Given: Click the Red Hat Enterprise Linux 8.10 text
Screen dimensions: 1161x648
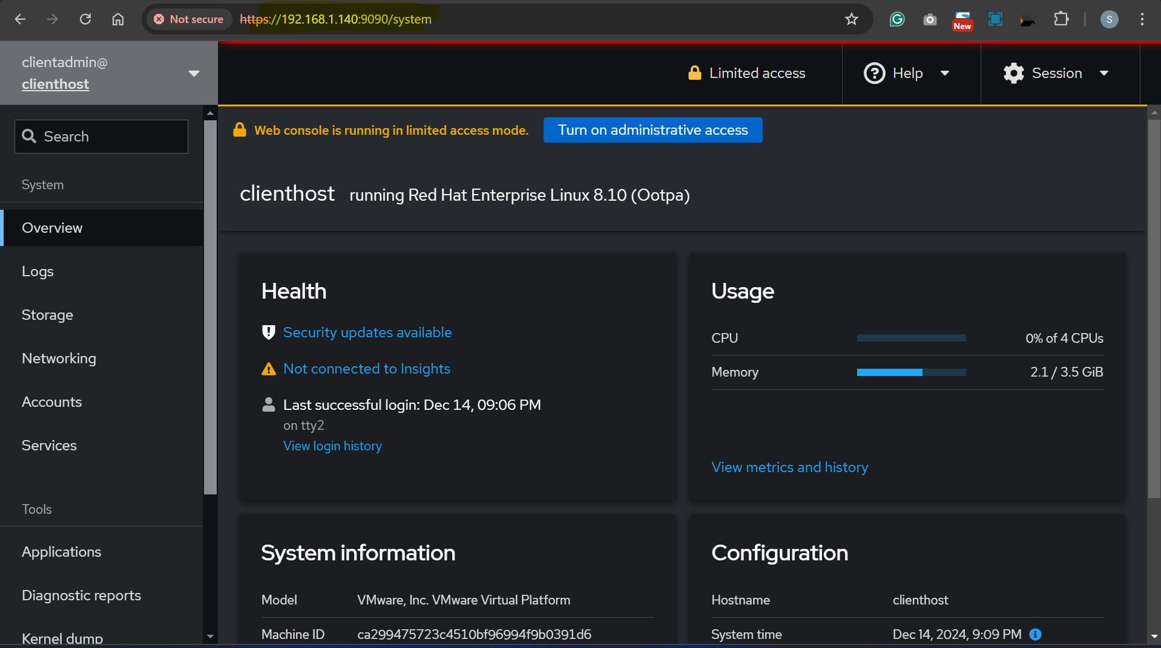Looking at the screenshot, I should (519, 195).
